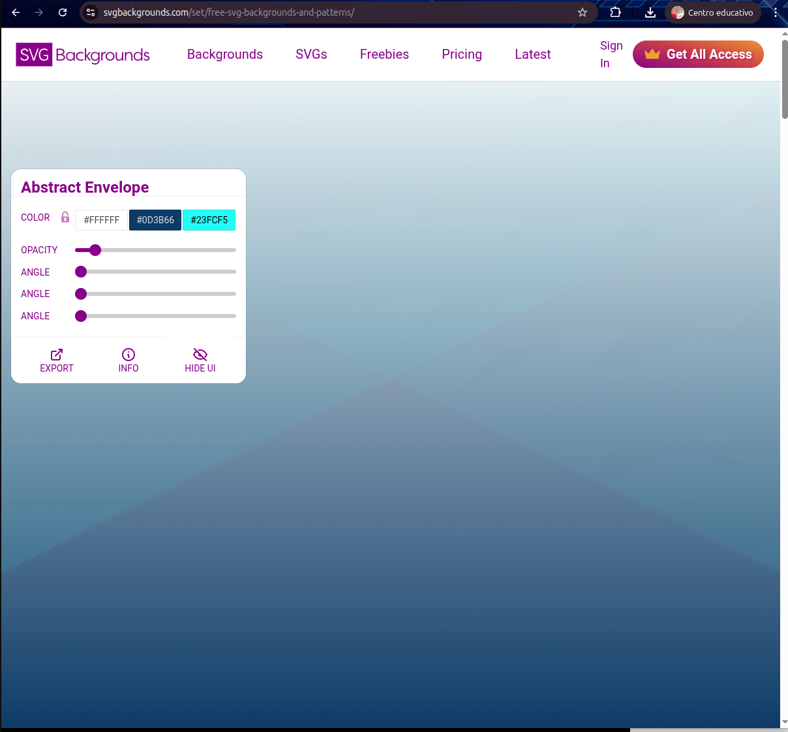Screen dimensions: 788x732
Task: Reload the page
Action: (x=63, y=12)
